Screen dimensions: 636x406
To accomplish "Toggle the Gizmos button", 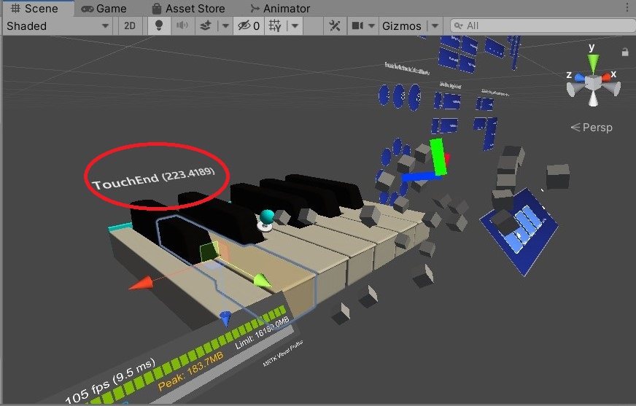I will click(x=402, y=26).
